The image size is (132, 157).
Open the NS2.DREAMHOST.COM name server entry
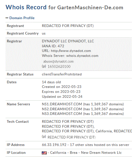(x=62, y=109)
